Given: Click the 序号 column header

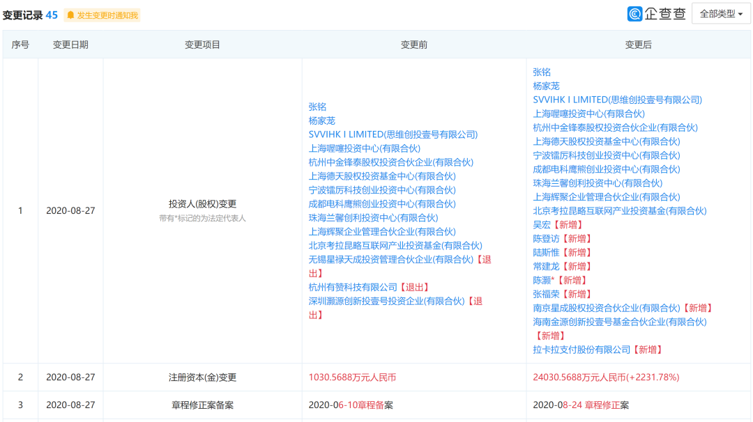Looking at the screenshot, I should 20,45.
